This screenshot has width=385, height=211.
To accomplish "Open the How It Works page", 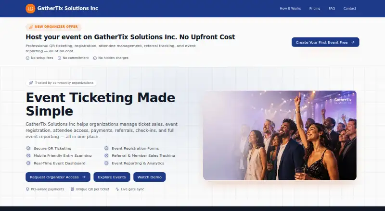I will tap(290, 8).
